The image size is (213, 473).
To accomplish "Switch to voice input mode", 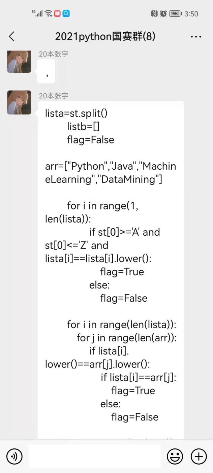I will tap(14, 457).
